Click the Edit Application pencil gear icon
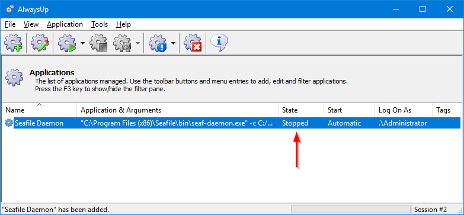 (40, 43)
